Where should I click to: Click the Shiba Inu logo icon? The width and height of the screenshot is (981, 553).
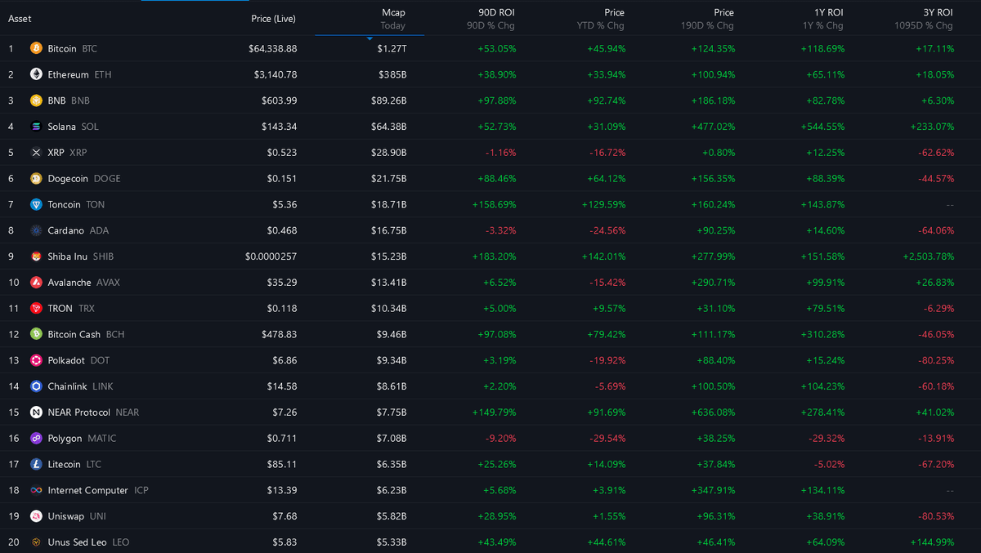click(x=36, y=256)
